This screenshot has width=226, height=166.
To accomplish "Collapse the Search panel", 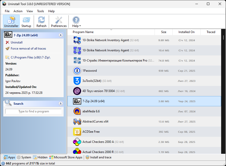I will click(x=61, y=103).
